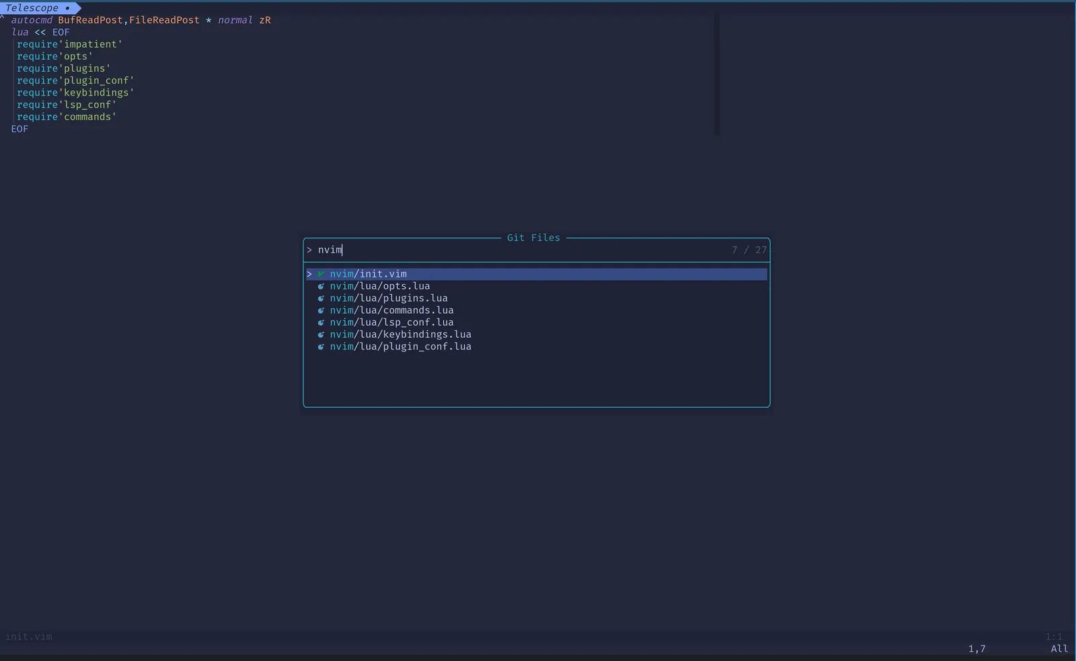Click the Lua icon beside nvim/lua/opts.lua
The width and height of the screenshot is (1076, 661).
321,286
